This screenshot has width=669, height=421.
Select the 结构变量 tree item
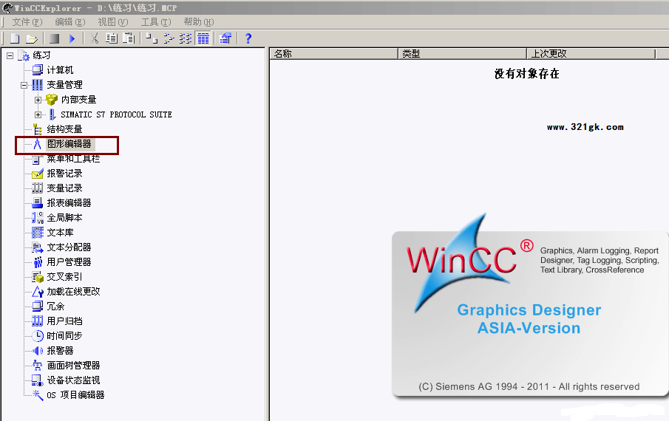64,129
